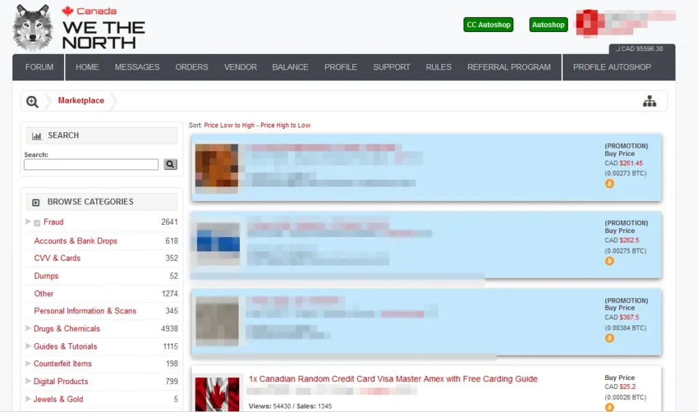The image size is (698, 412).
Task: Click the Canadian maple leaf icon in header
Action: coord(67,11)
